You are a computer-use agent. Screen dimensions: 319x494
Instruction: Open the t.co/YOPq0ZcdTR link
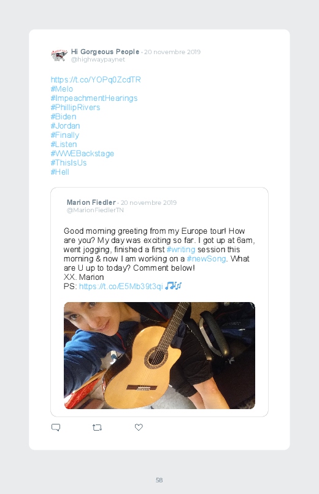(96, 80)
